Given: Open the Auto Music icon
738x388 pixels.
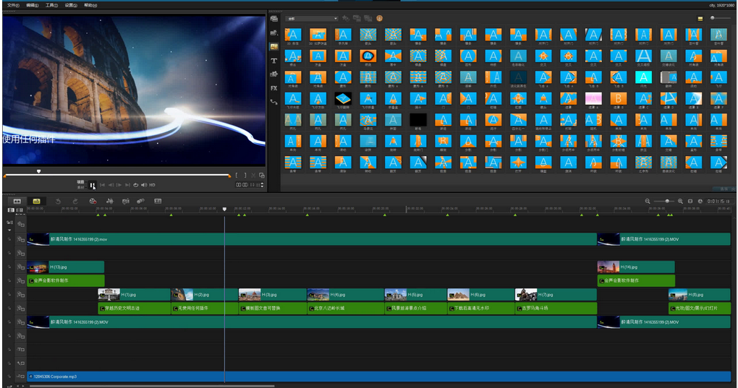Looking at the screenshot, I should click(x=126, y=201).
